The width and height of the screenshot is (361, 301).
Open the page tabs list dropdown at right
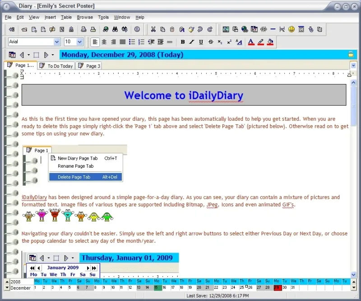[x=353, y=66]
